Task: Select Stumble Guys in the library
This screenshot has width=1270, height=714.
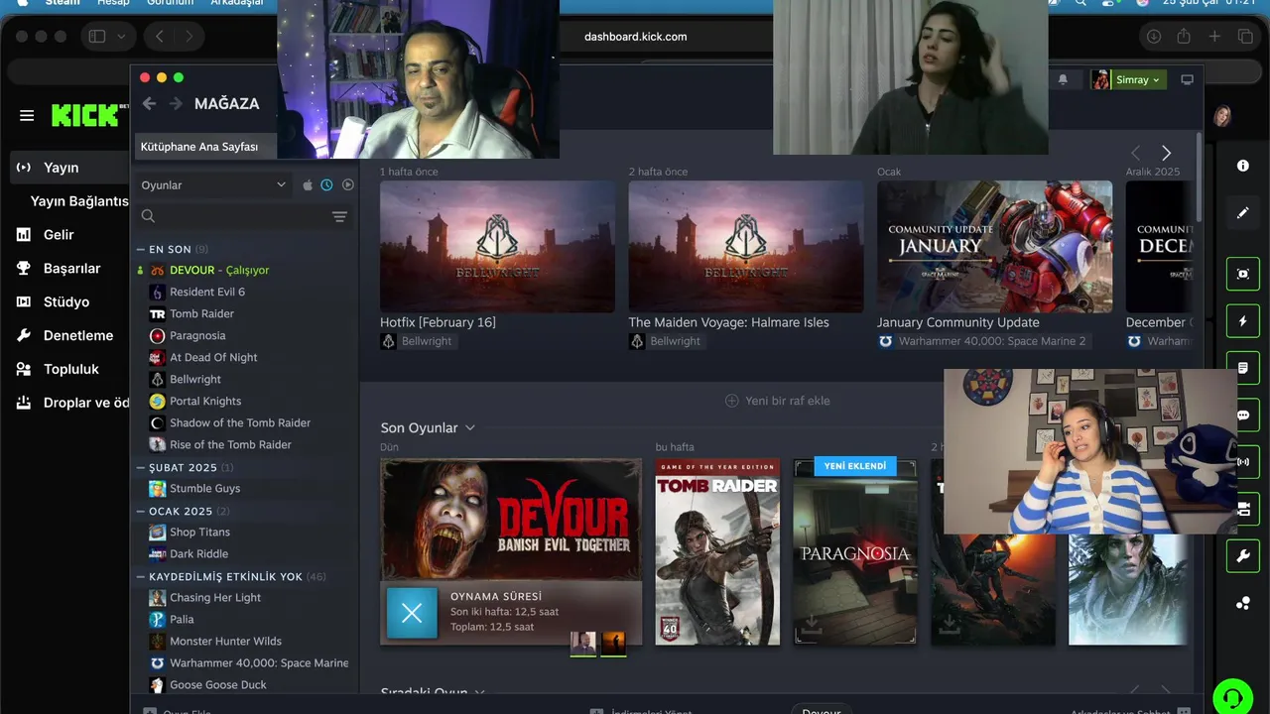Action: [205, 488]
